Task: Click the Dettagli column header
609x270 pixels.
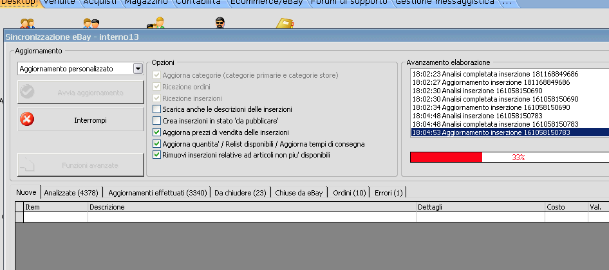Action: [x=480, y=207]
